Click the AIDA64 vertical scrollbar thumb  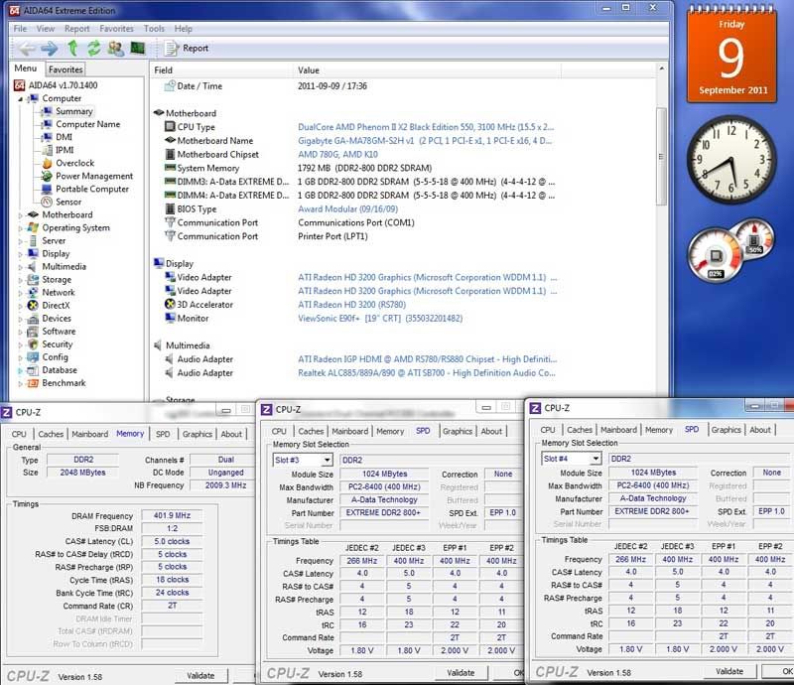pyautogui.click(x=661, y=157)
